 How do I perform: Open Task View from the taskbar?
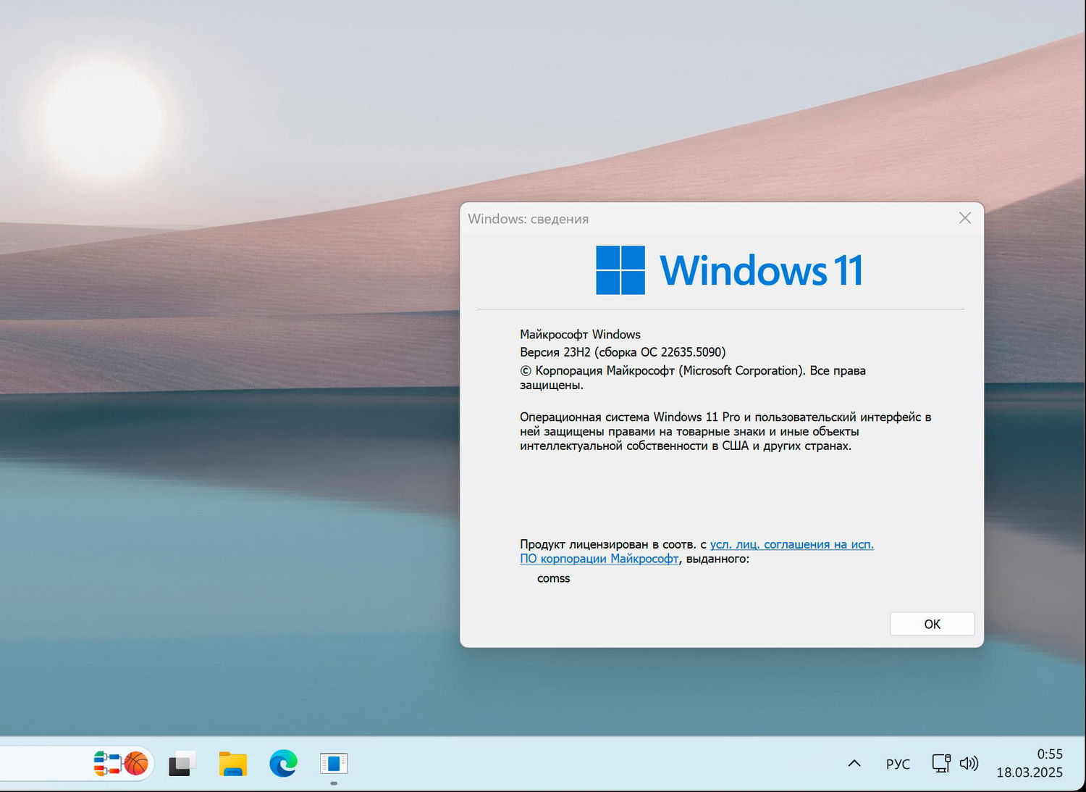tap(182, 764)
